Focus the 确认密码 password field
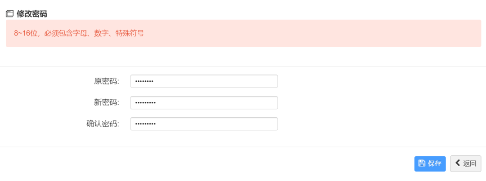Viewport: 486px width, 181px height. (x=204, y=124)
